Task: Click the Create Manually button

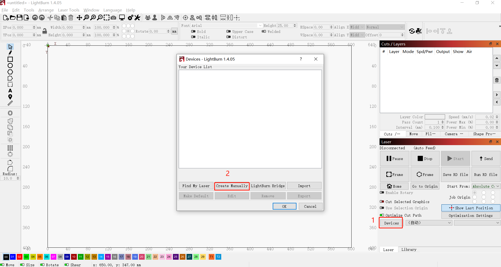Action: [x=232, y=186]
